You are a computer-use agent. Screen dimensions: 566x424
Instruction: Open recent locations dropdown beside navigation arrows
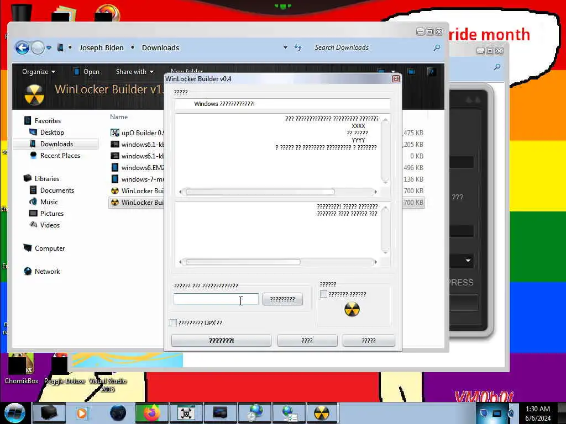[49, 47]
